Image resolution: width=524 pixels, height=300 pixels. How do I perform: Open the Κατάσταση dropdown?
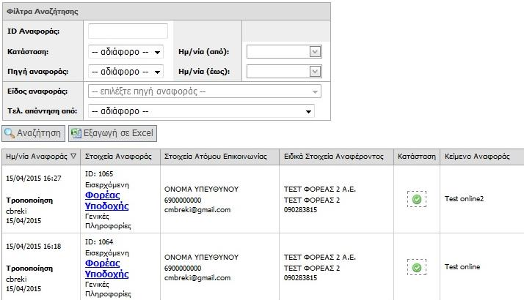click(126, 52)
